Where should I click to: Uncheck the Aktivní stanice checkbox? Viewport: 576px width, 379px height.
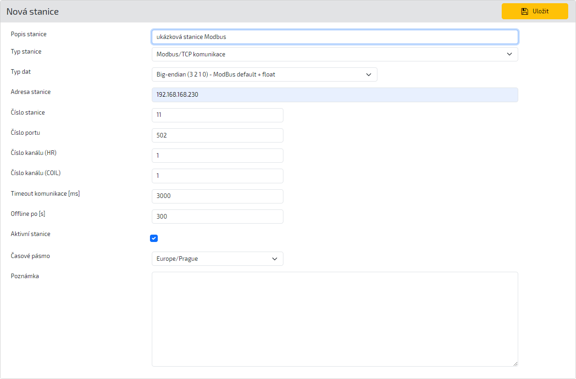(154, 238)
